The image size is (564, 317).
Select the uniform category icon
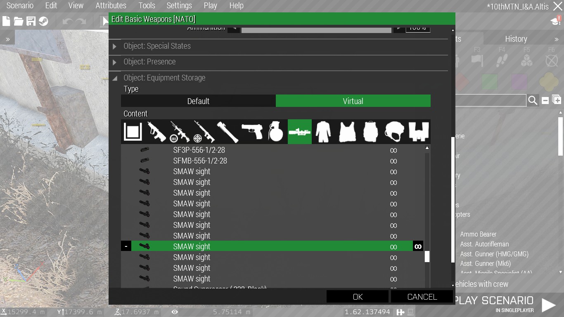323,132
